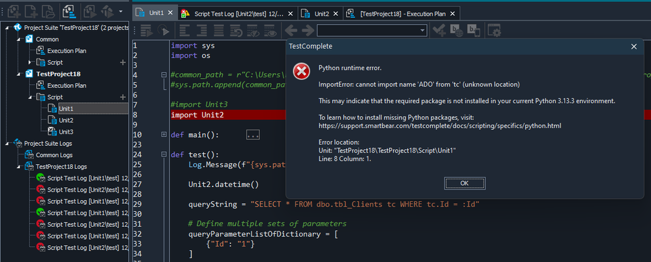Open the smartbear Python support link
This screenshot has width=651, height=262.
[439, 125]
